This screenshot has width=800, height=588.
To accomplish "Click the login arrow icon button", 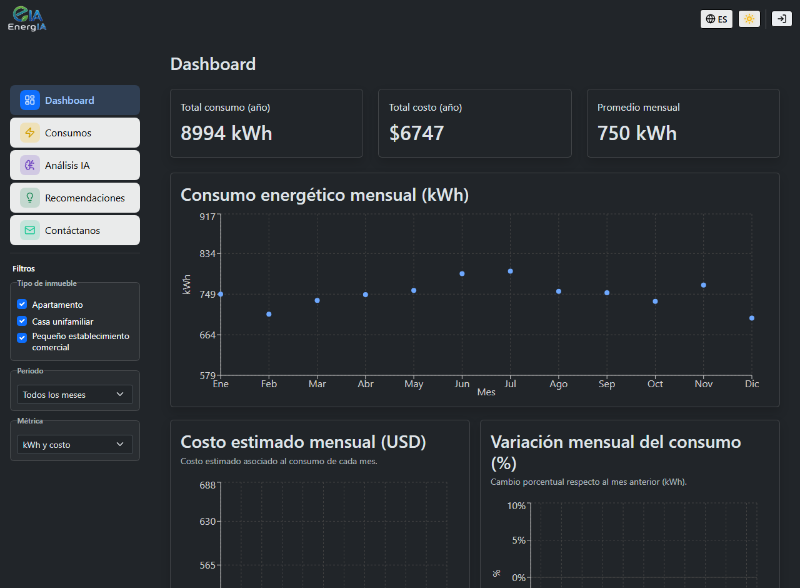I will [782, 19].
